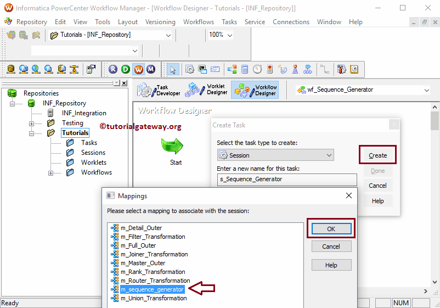Select m_sequence_generator mapping
The height and width of the screenshot is (308, 440).
(152, 289)
